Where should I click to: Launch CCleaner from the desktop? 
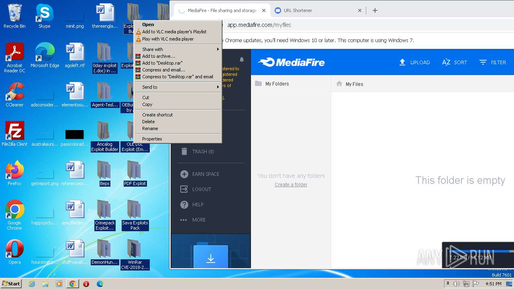14,95
